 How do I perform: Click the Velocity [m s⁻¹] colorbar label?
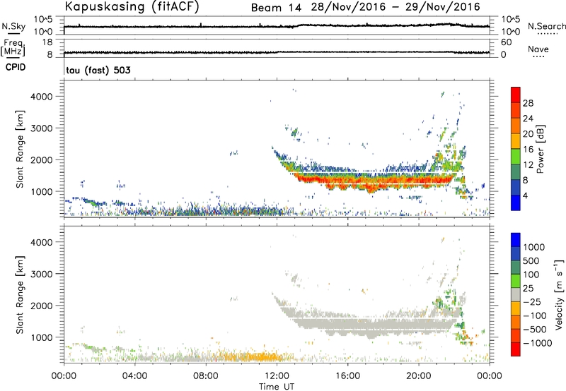click(559, 294)
